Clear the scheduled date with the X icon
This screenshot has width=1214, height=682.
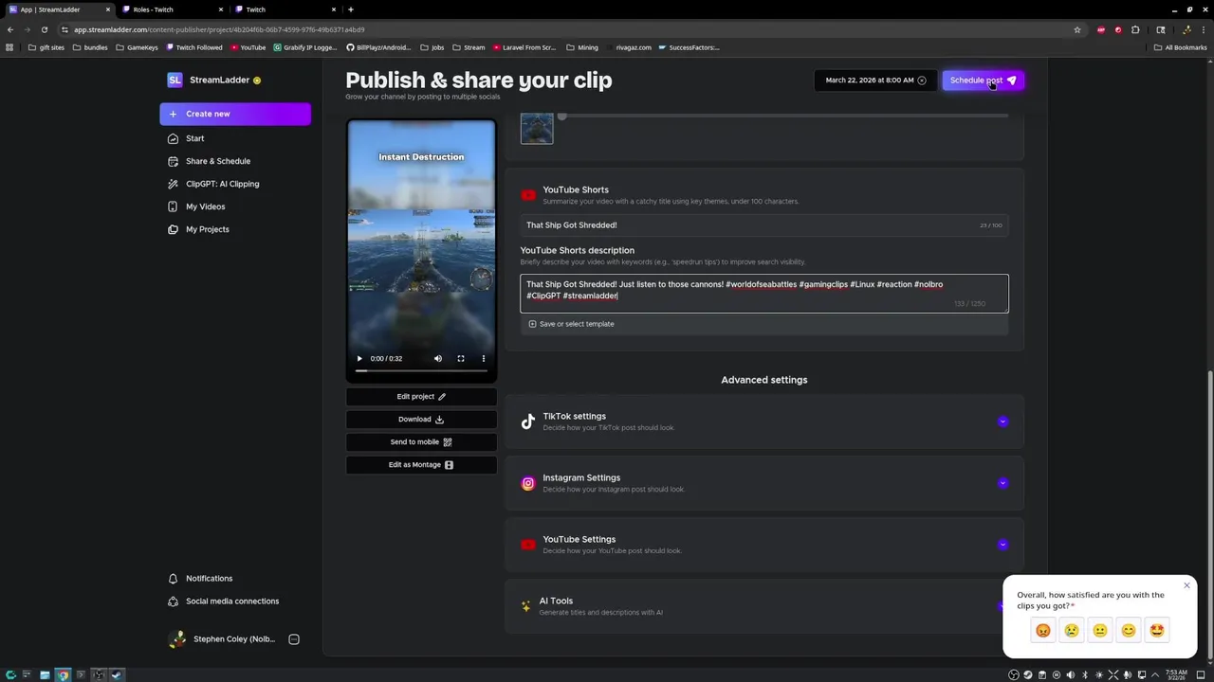(x=922, y=81)
